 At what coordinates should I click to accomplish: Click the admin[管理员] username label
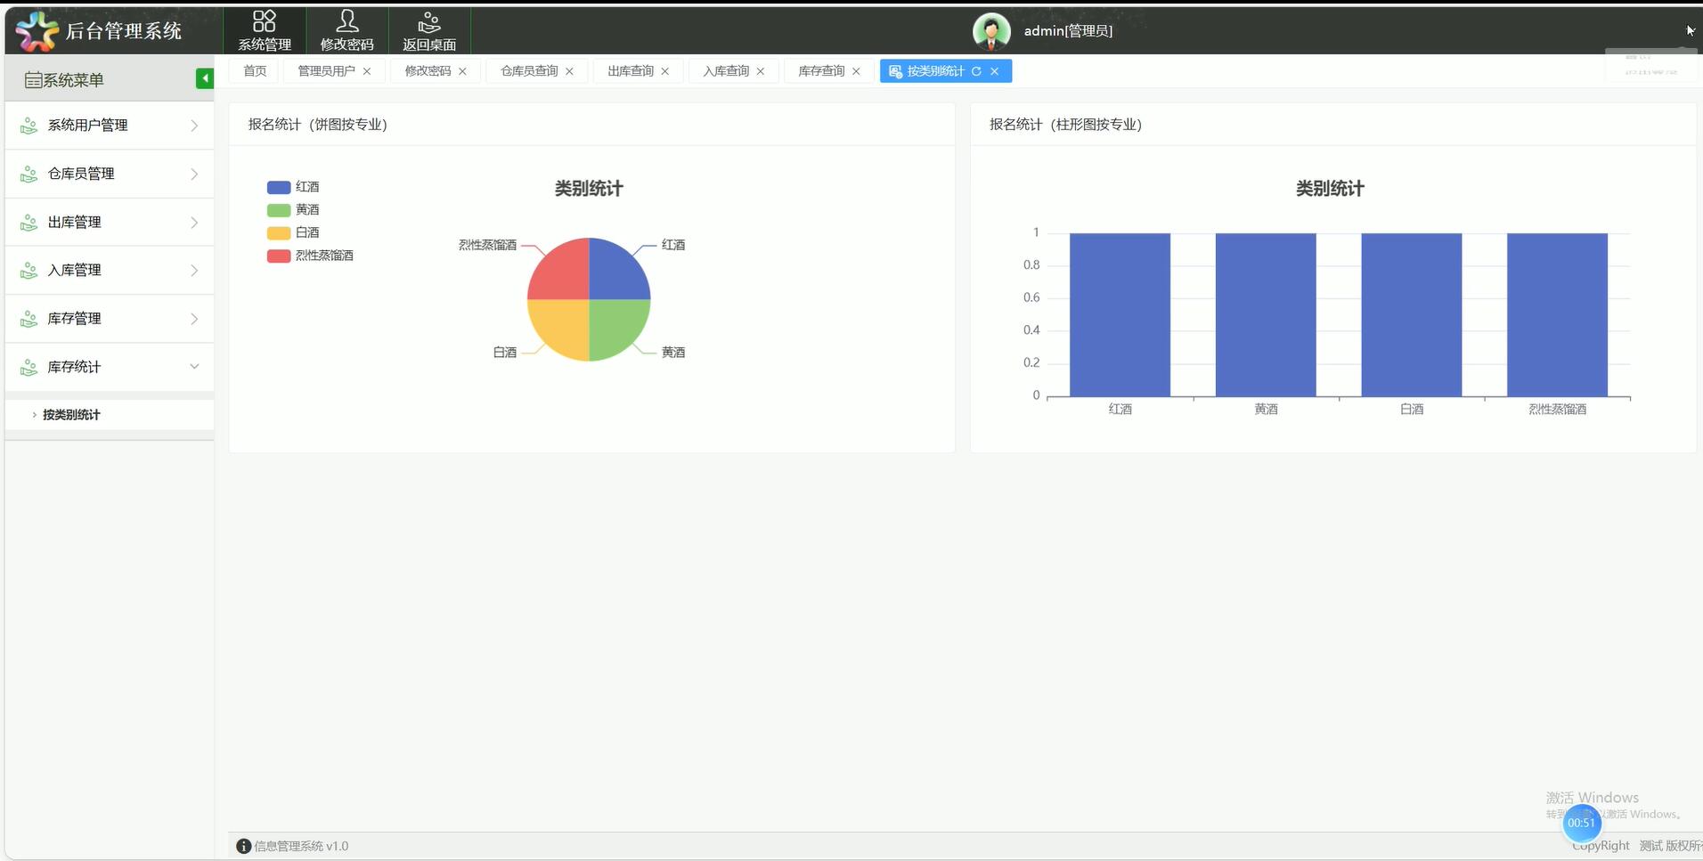1067,31
